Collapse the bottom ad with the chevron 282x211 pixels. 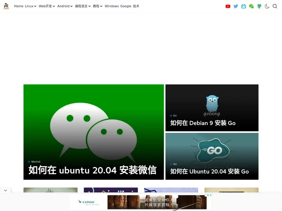[x=5, y=190]
